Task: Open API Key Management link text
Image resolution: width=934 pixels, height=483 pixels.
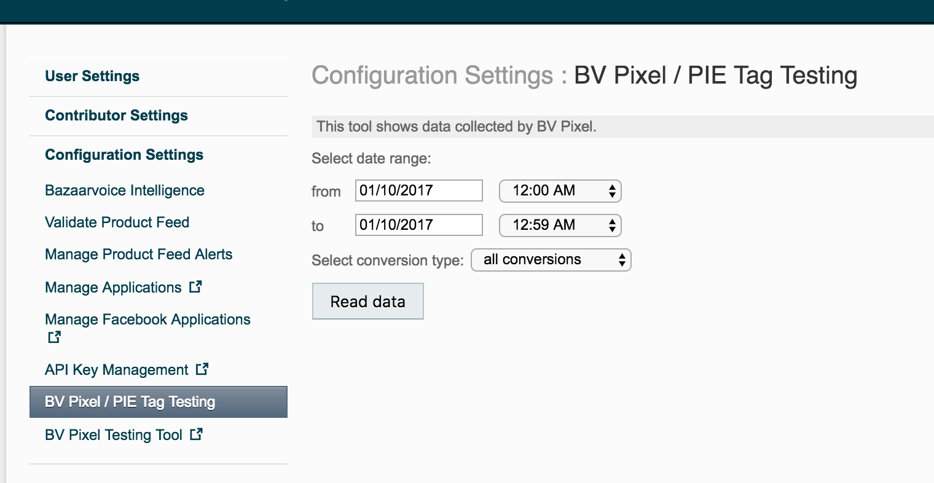Action: coord(117,370)
